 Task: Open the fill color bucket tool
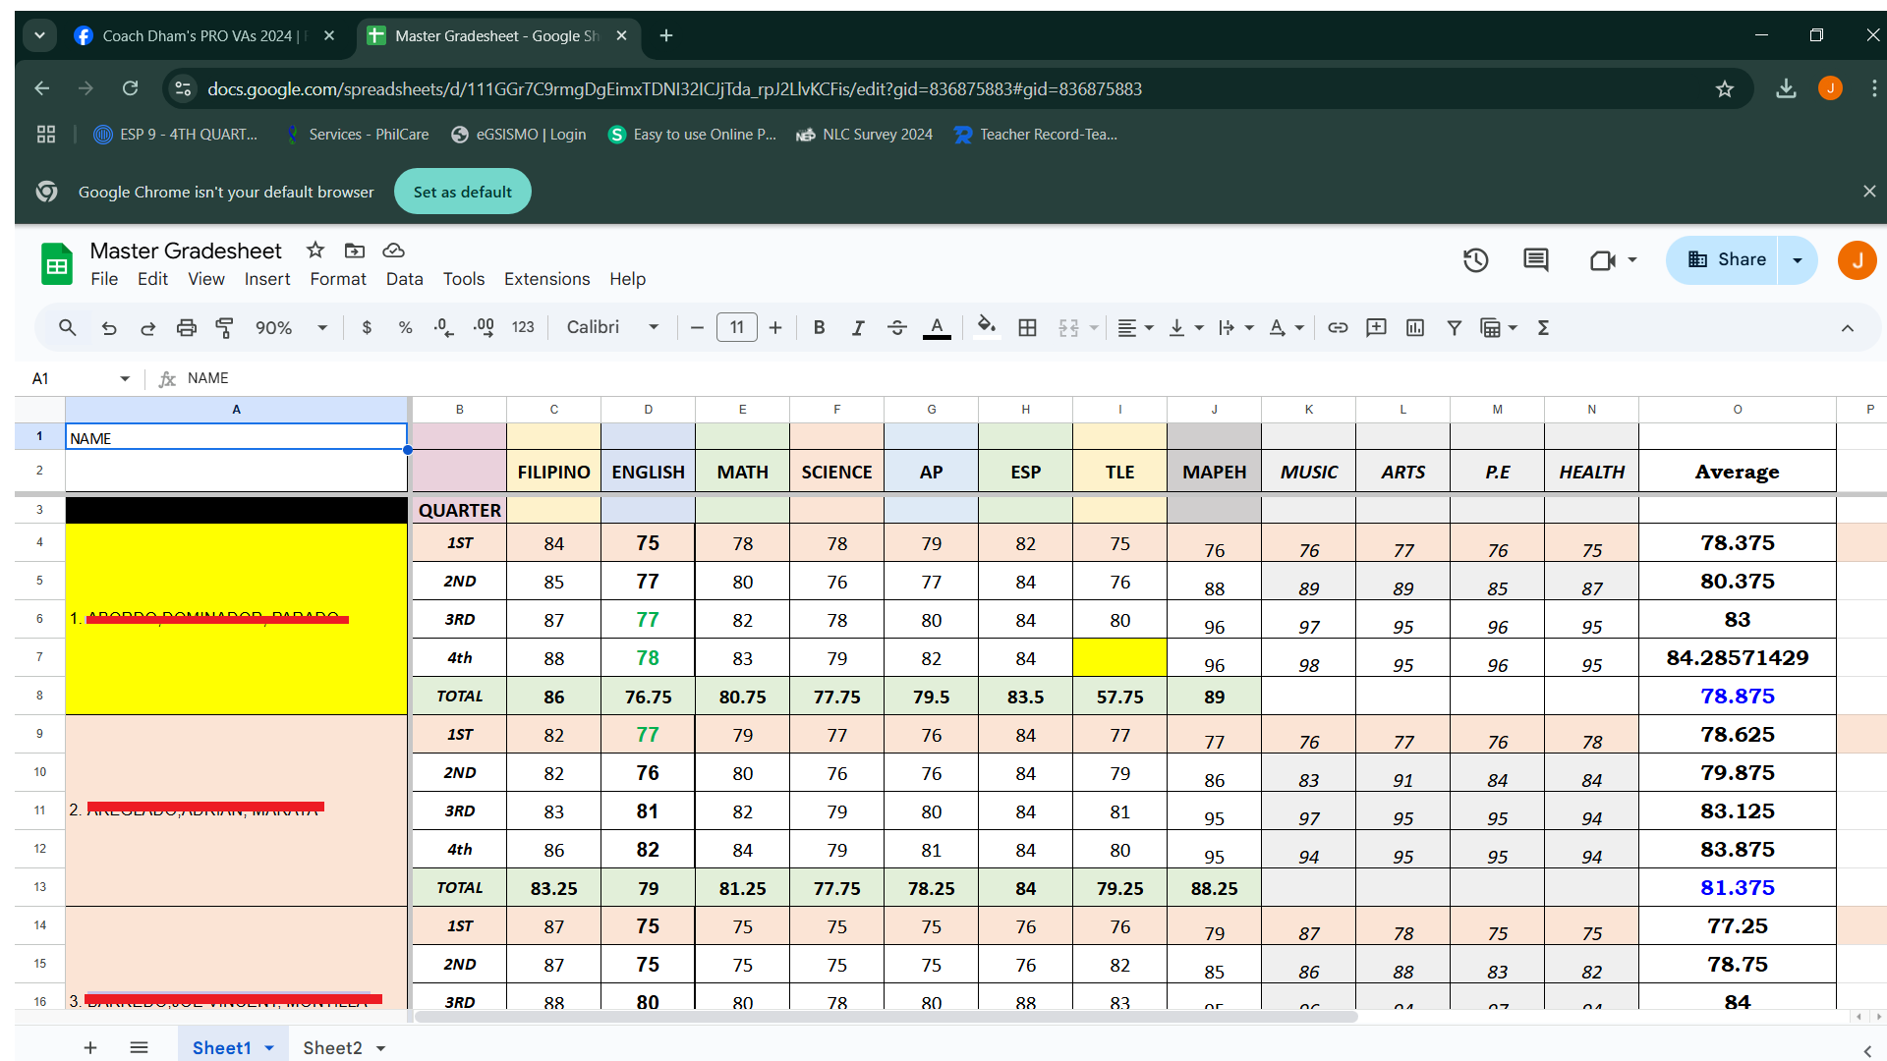(x=986, y=326)
